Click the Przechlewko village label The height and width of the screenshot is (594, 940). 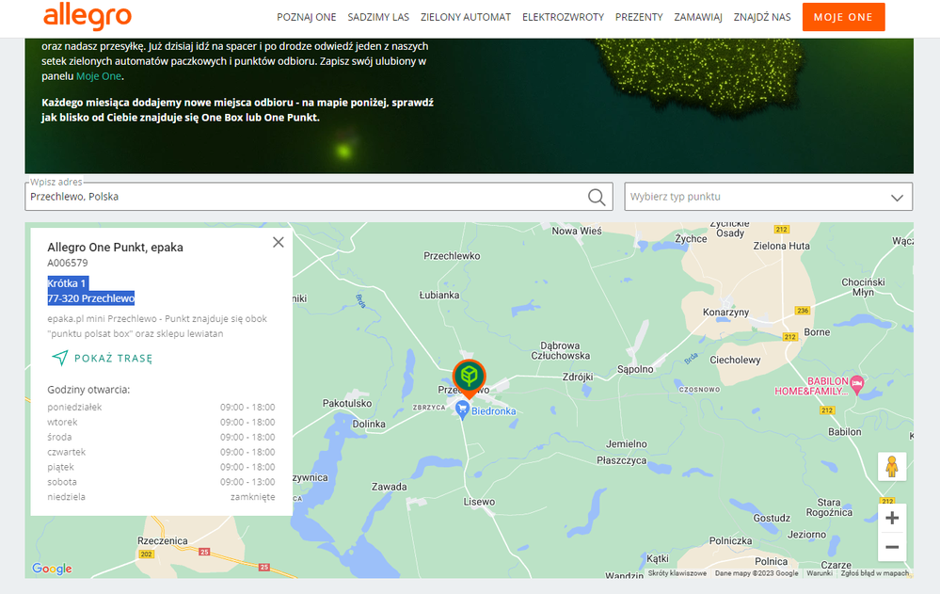[452, 256]
